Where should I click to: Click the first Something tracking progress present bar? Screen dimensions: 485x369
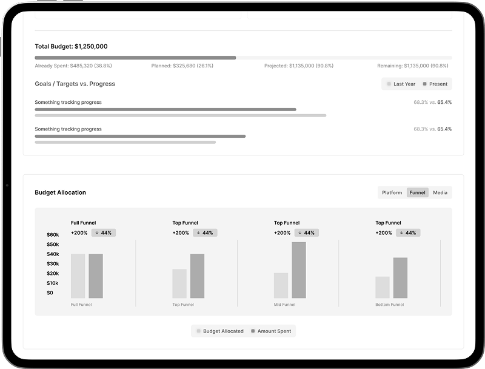166,110
